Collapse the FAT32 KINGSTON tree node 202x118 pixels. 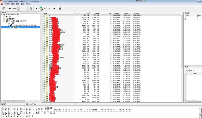[9, 25]
